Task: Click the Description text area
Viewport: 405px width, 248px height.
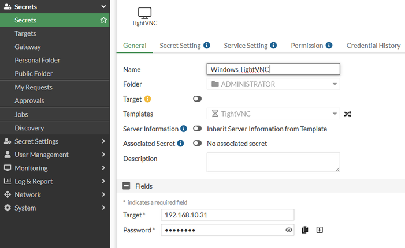Action: pyautogui.click(x=273, y=162)
